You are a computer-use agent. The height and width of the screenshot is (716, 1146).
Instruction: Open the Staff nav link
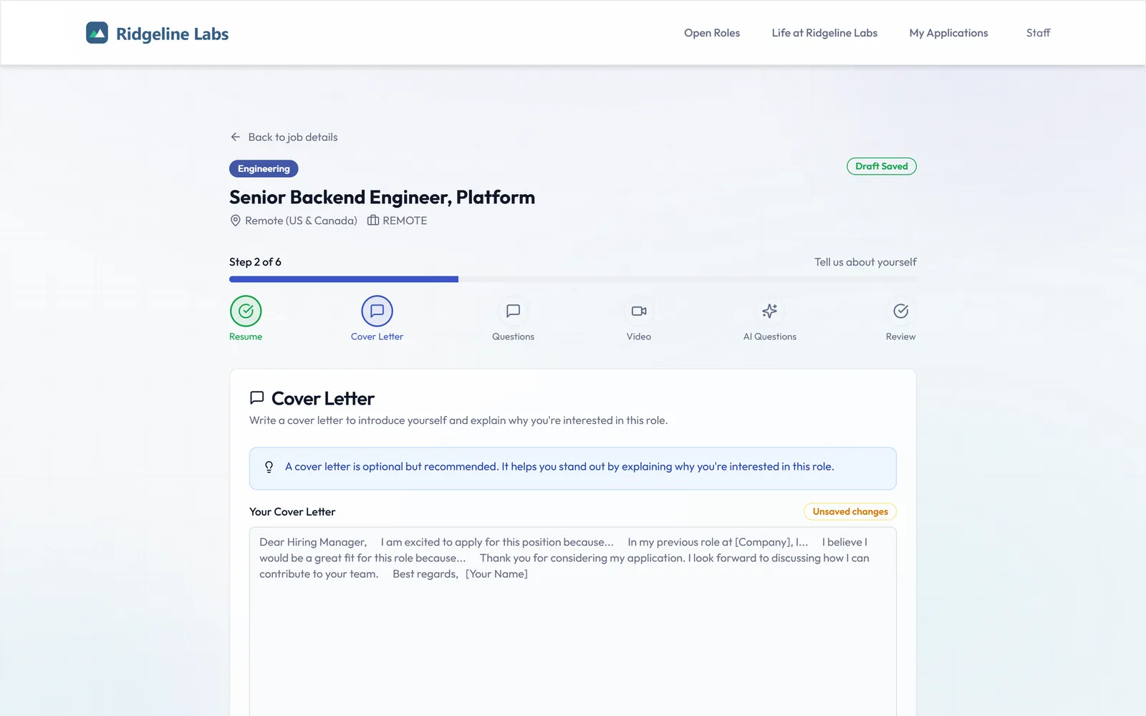(x=1038, y=33)
